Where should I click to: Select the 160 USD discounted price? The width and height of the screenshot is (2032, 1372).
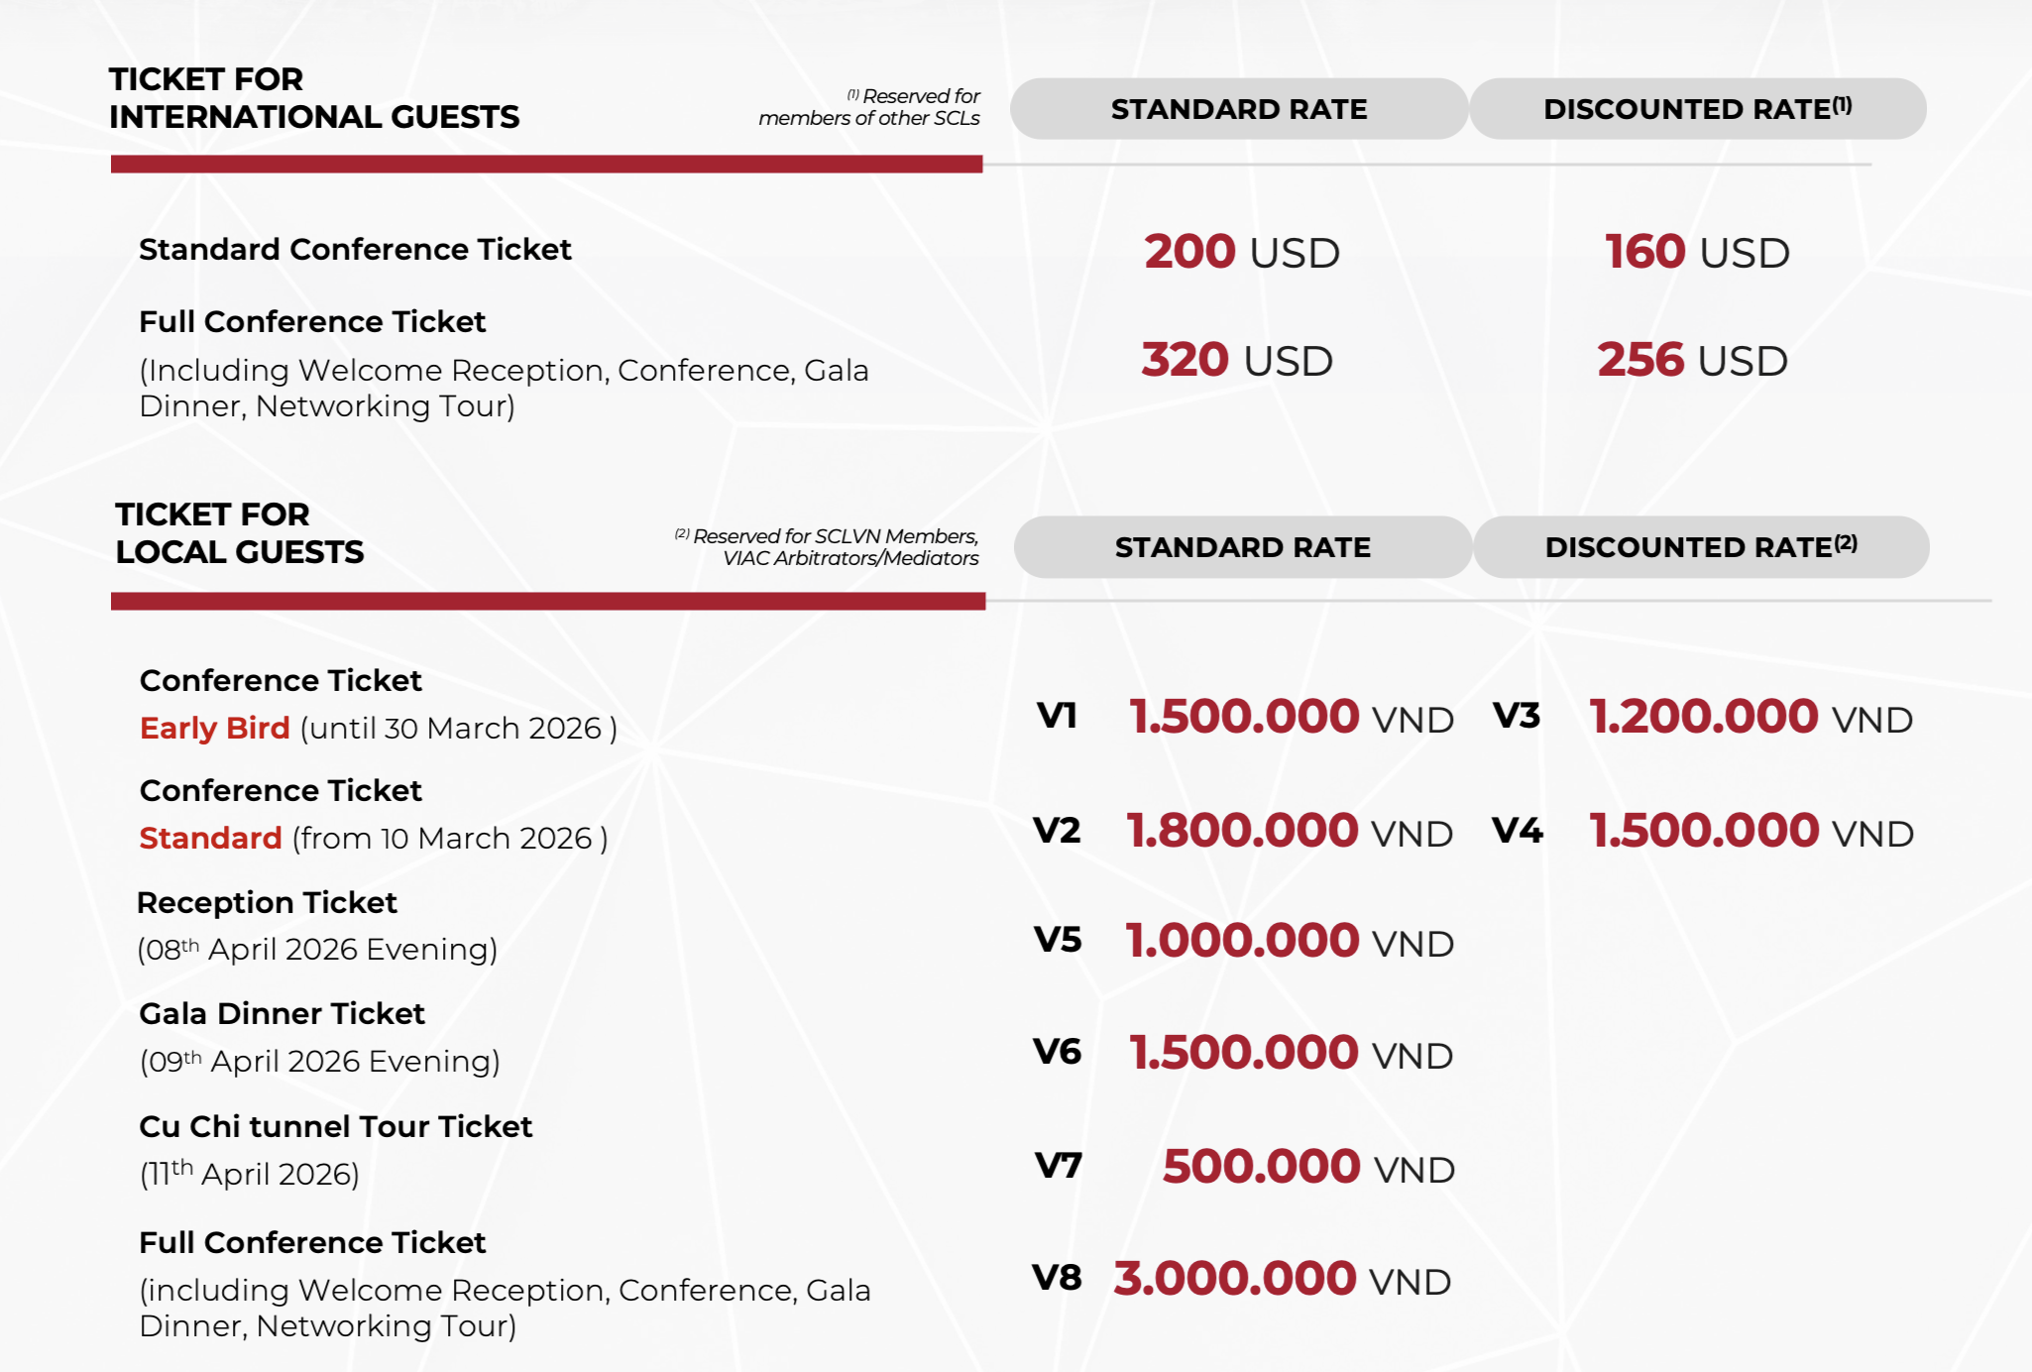click(x=1696, y=252)
